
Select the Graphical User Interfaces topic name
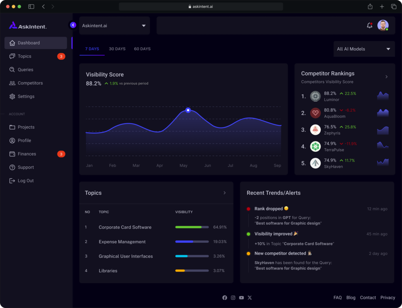coord(126,256)
